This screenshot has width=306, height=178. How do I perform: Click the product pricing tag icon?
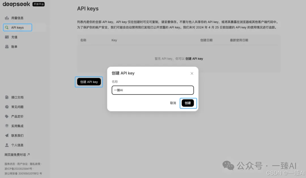click(x=7, y=116)
